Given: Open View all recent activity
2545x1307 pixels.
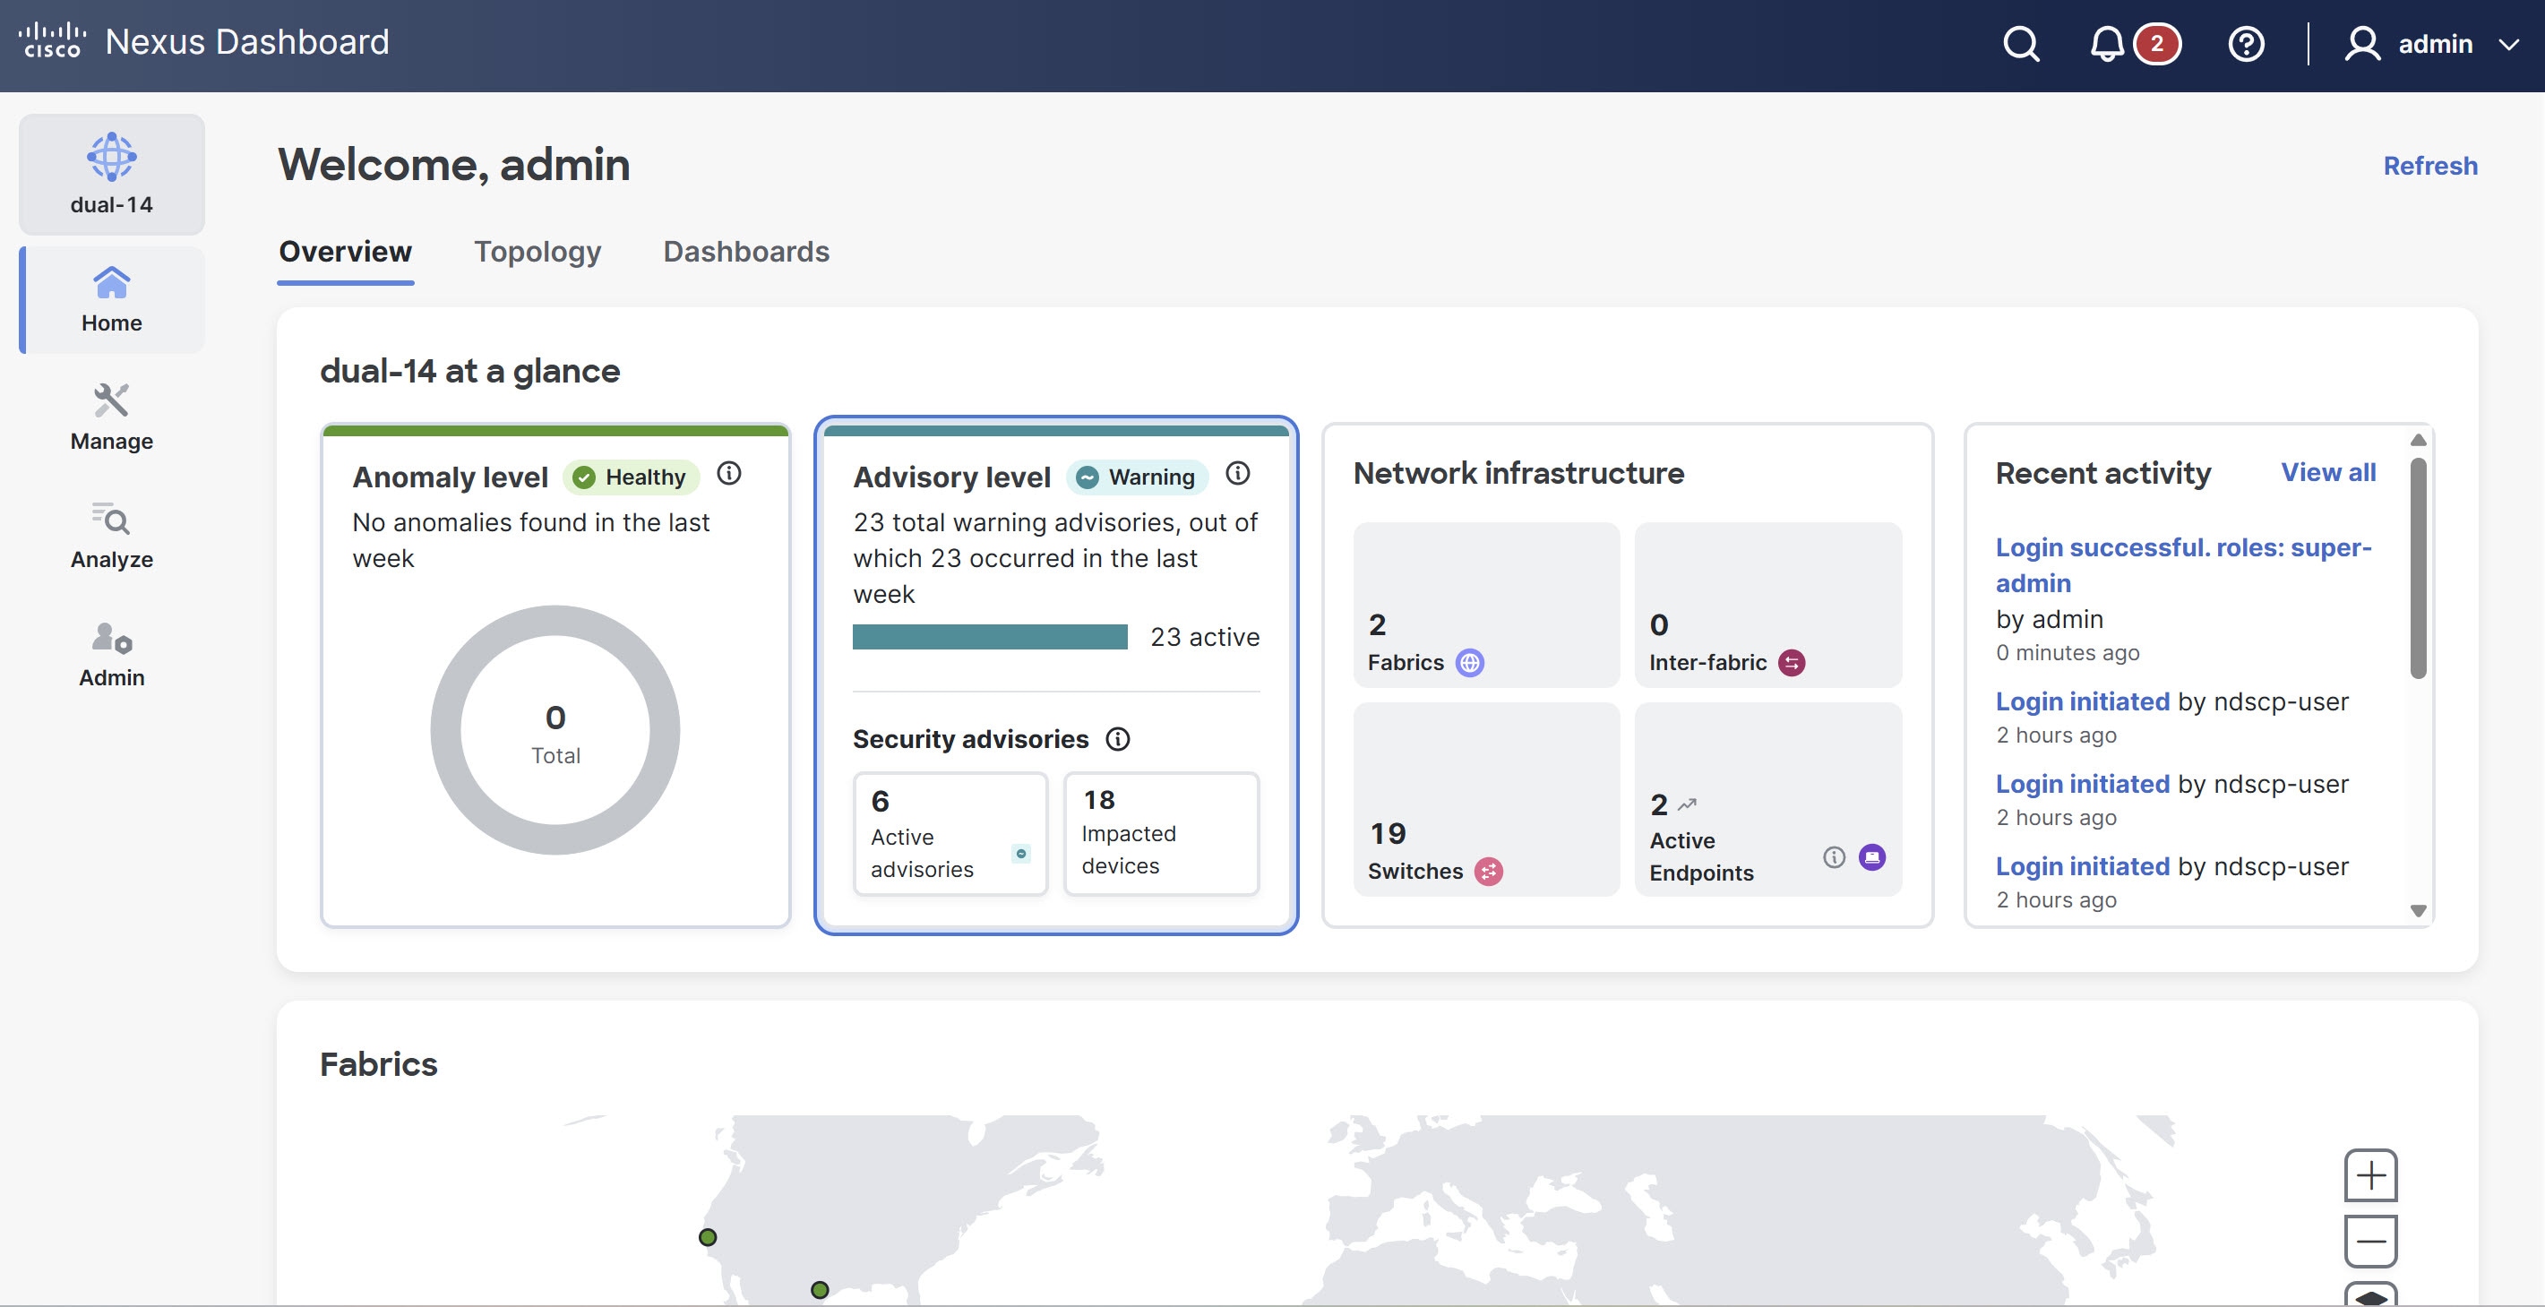Looking at the screenshot, I should tap(2327, 471).
